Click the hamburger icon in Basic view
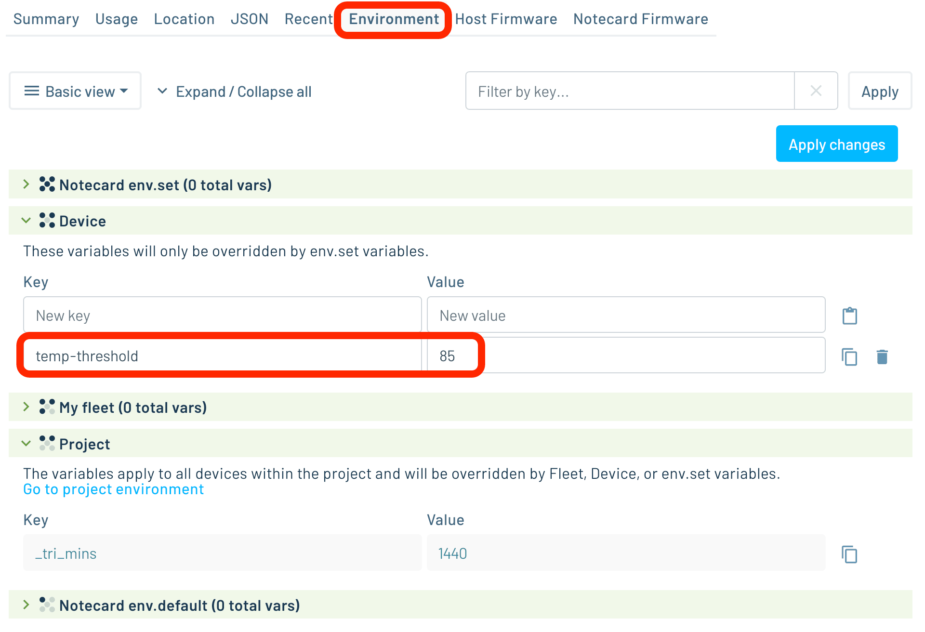Viewport: 925px width, 632px height. [x=32, y=91]
